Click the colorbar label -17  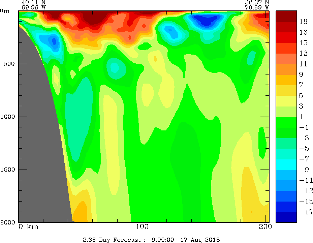point(306,212)
